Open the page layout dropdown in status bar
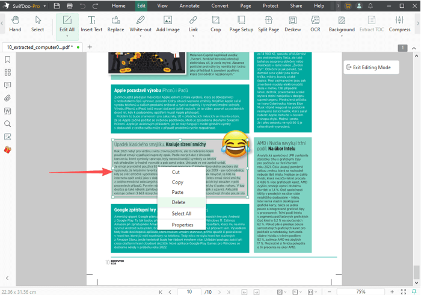421x295 pixels. click(297, 292)
